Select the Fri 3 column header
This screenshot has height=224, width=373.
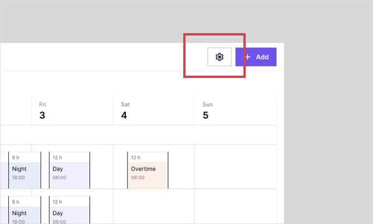[72, 111]
